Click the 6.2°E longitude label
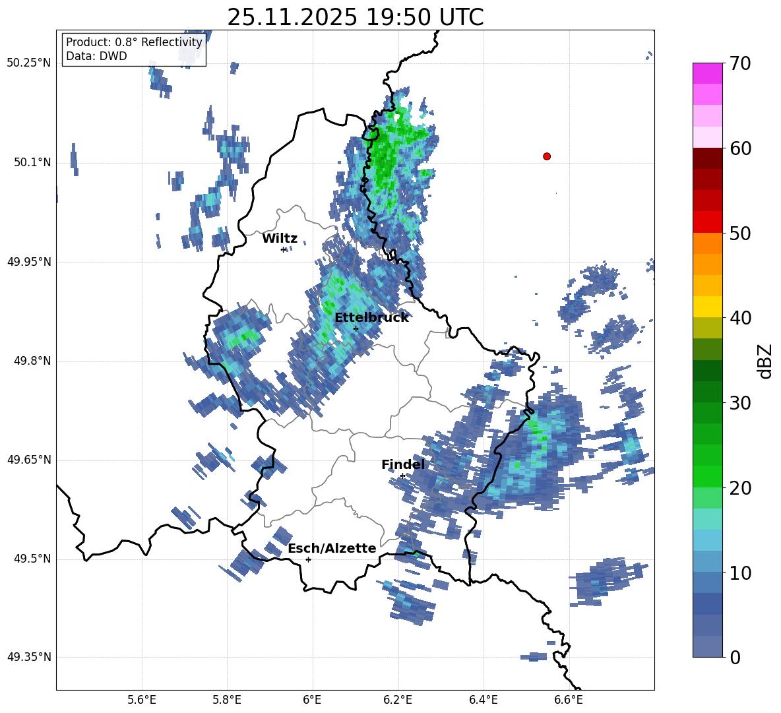The width and height of the screenshot is (781, 713). click(398, 700)
